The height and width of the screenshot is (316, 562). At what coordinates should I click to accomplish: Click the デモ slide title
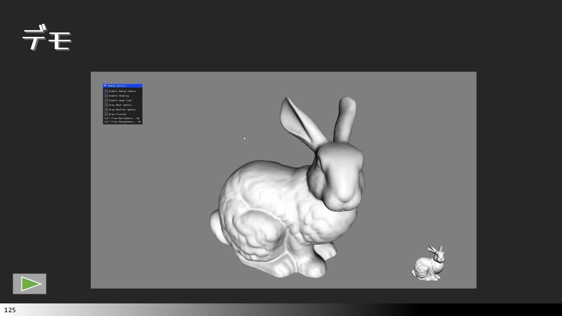[47, 37]
